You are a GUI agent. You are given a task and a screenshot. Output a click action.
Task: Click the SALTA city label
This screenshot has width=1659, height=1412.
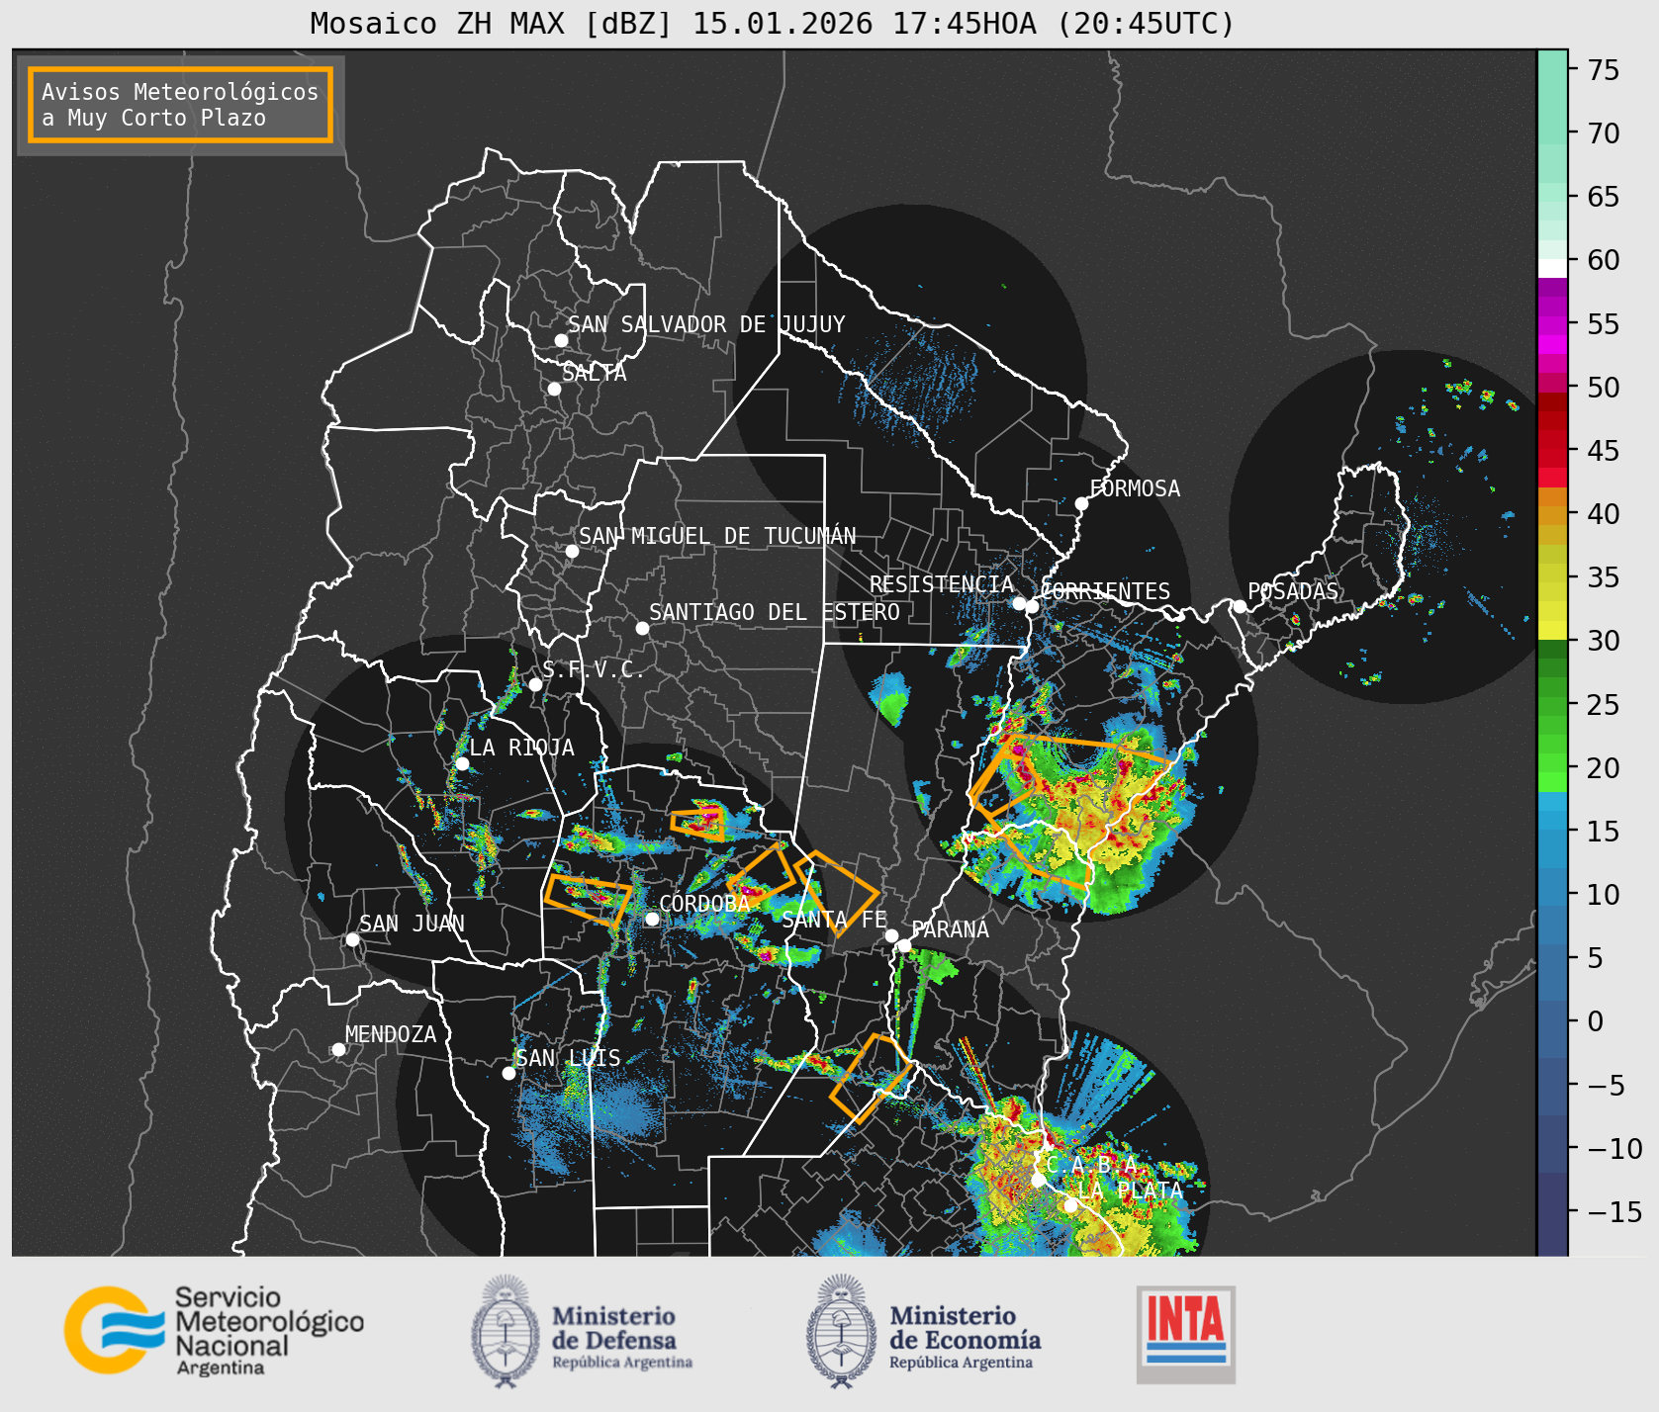click(595, 373)
